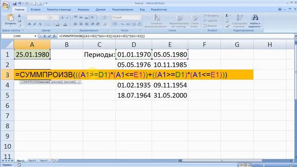Go to the Формулы tab
The image size is (297, 167).
(84, 9)
